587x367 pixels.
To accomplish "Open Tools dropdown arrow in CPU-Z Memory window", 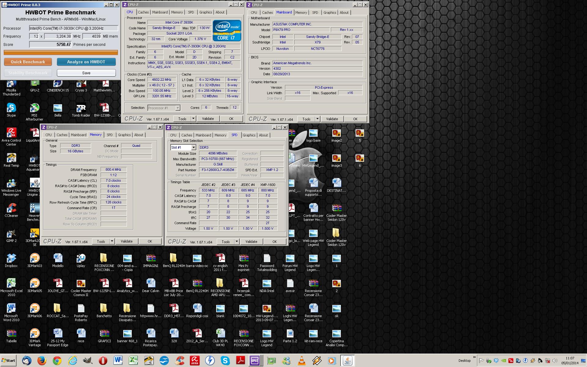I will tap(112, 241).
